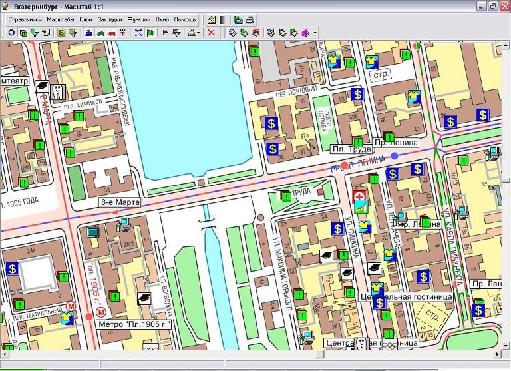Viewport: 511px width, 371px height.
Task: Toggle the black-white gradient toolbar button
Action: coord(222,20)
